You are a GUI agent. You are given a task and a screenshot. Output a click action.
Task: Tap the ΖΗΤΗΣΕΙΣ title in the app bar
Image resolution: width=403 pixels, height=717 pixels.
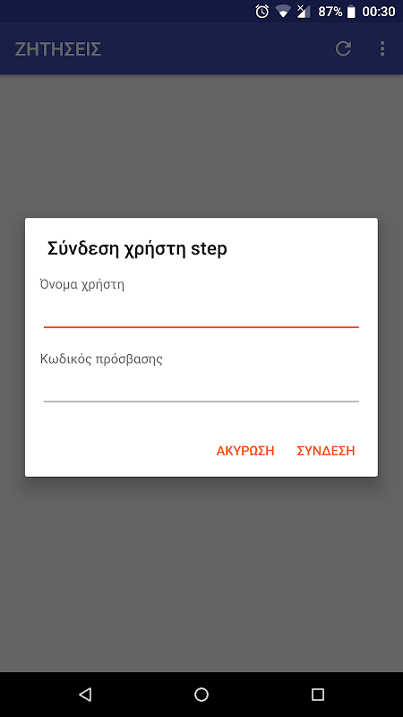click(x=58, y=49)
